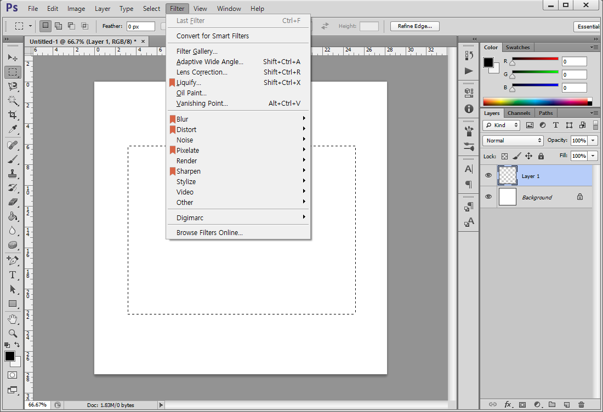Viewport: 603px width, 412px height.
Task: Toggle lock transparent pixels
Action: tap(504, 156)
